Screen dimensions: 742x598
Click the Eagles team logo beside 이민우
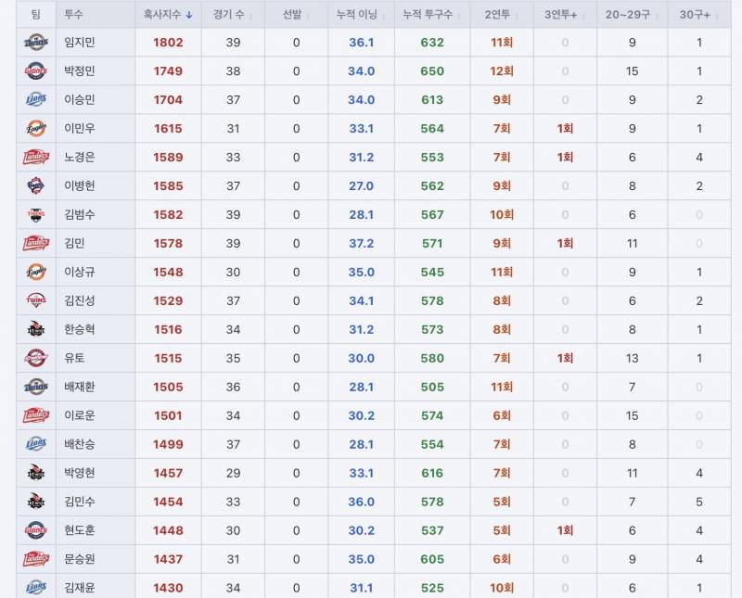pyautogui.click(x=36, y=129)
